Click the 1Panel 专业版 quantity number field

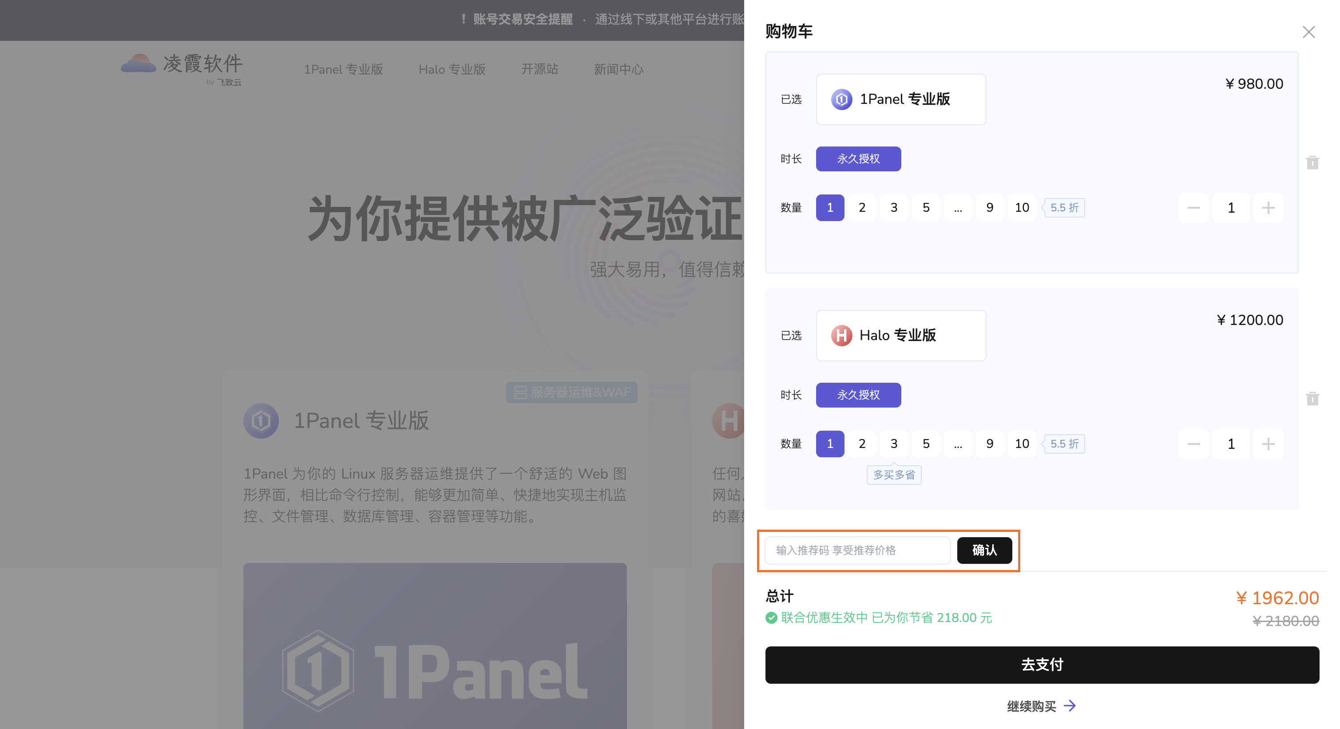click(x=1231, y=208)
